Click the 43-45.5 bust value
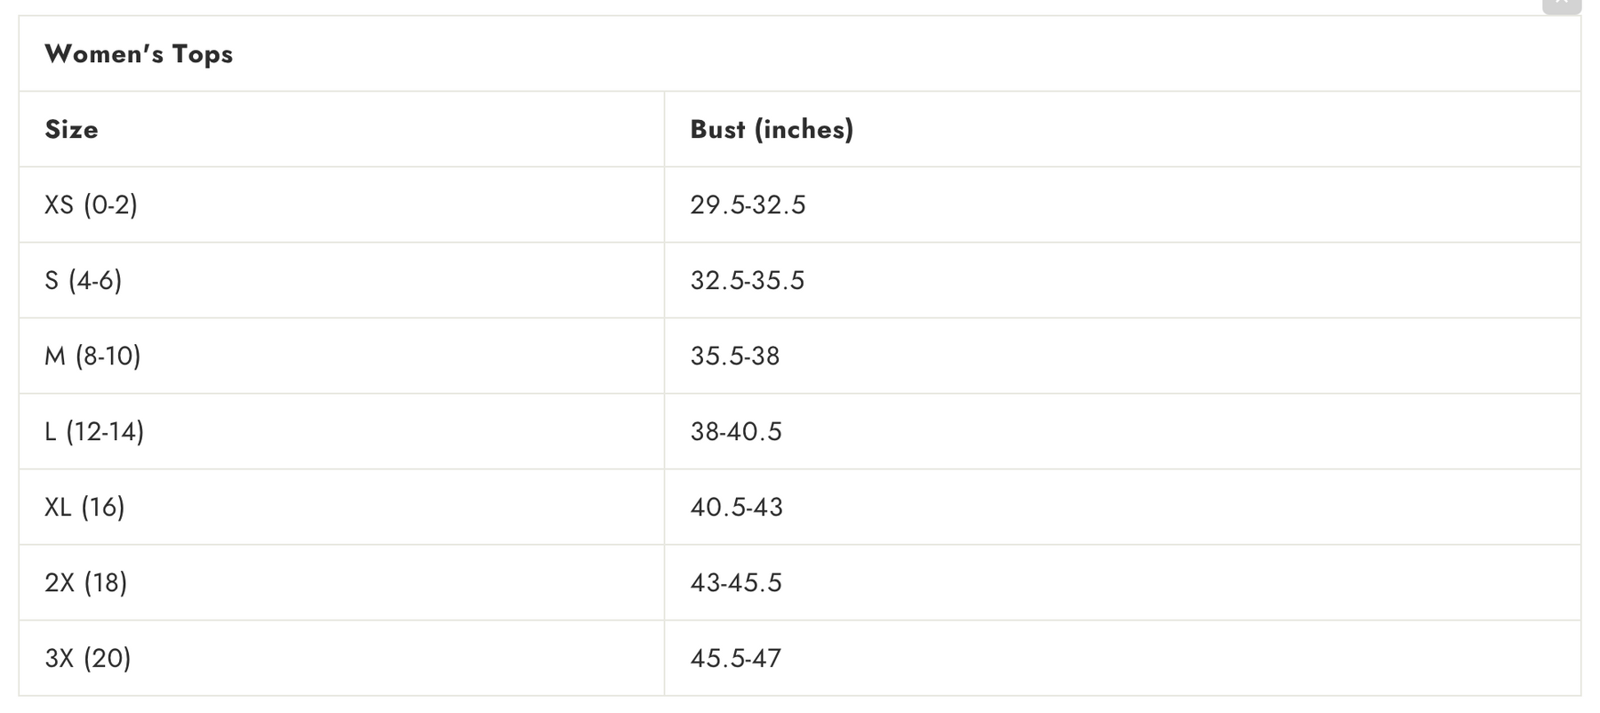1600x713 pixels. pyautogui.click(x=736, y=583)
